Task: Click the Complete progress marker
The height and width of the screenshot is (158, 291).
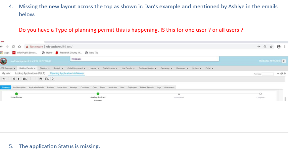Action: tap(261, 94)
